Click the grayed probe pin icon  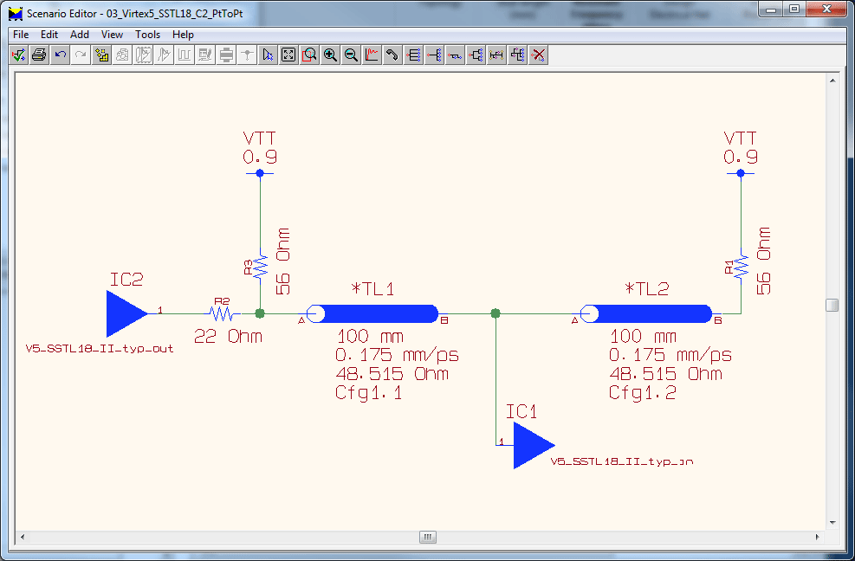[247, 55]
